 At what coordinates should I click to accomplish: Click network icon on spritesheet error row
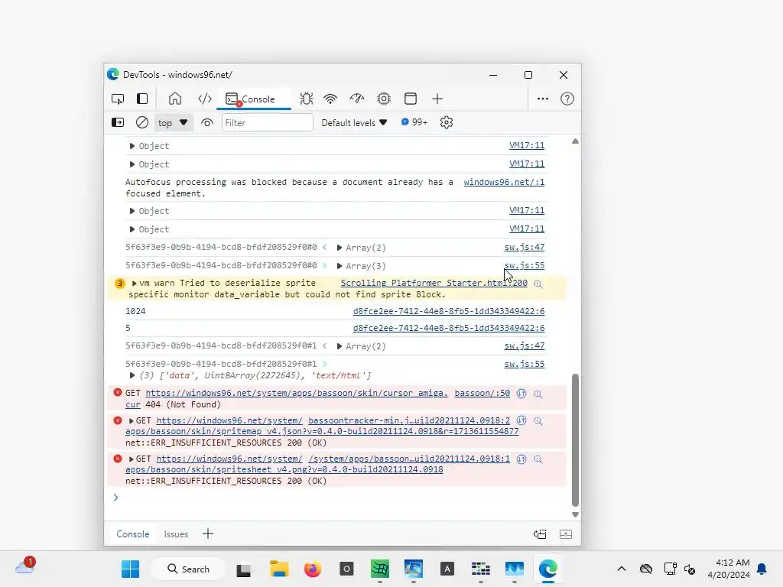click(521, 459)
